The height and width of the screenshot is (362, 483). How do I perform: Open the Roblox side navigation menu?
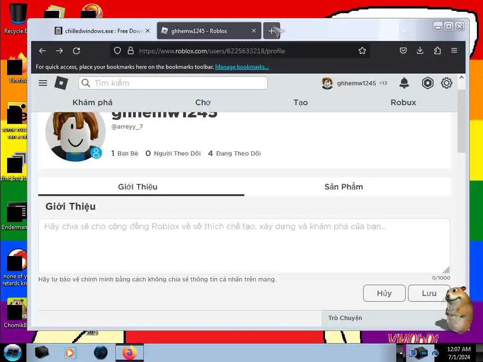[x=43, y=83]
